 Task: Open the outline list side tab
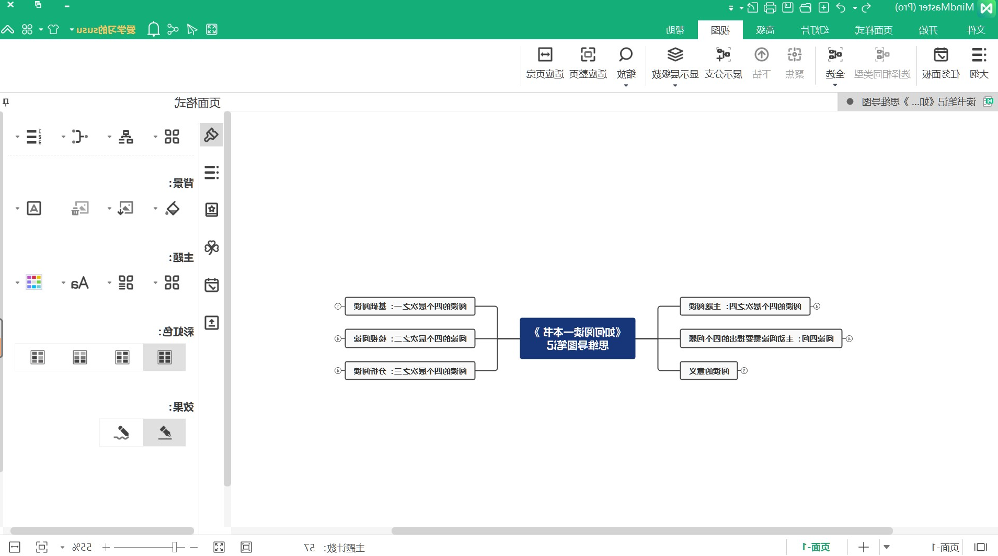click(211, 173)
